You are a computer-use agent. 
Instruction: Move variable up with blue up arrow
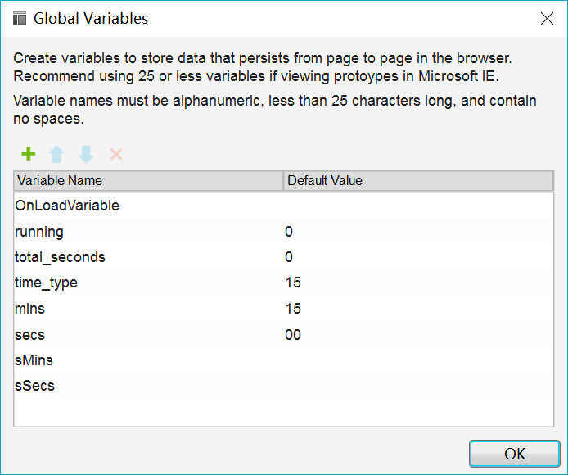(56, 155)
